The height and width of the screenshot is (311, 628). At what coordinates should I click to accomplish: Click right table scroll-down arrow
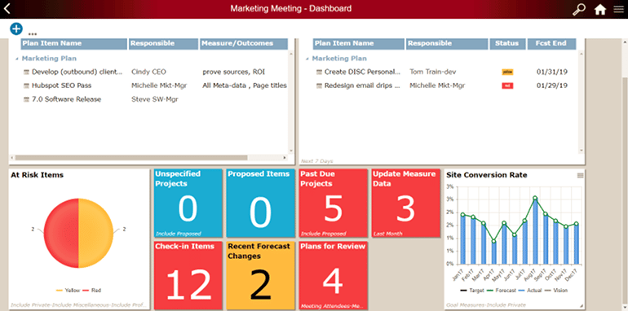[x=582, y=151]
